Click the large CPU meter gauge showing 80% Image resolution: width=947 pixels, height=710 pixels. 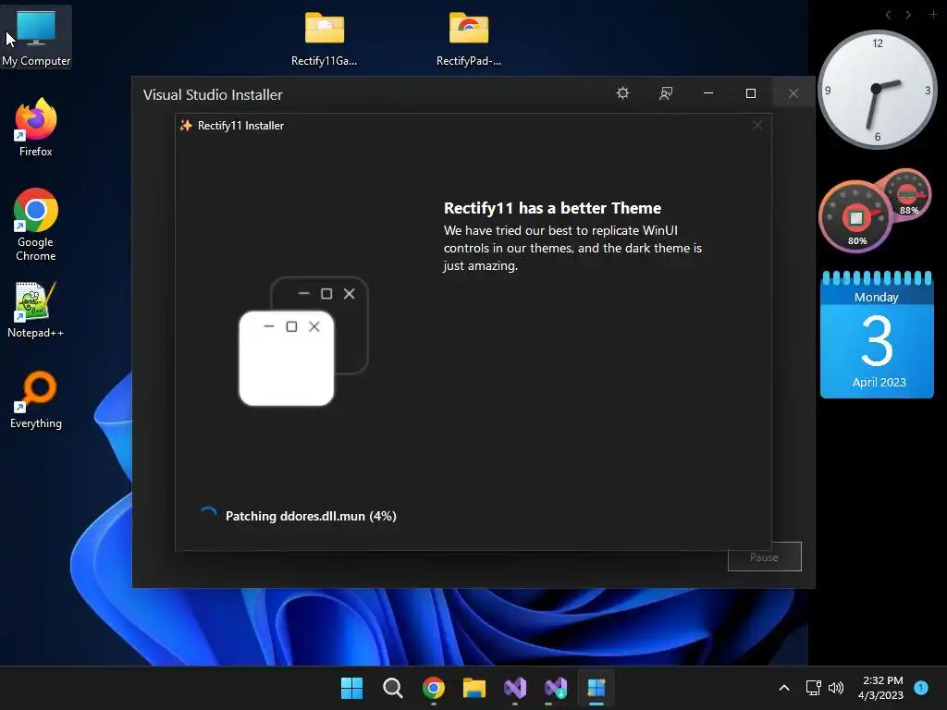[855, 217]
